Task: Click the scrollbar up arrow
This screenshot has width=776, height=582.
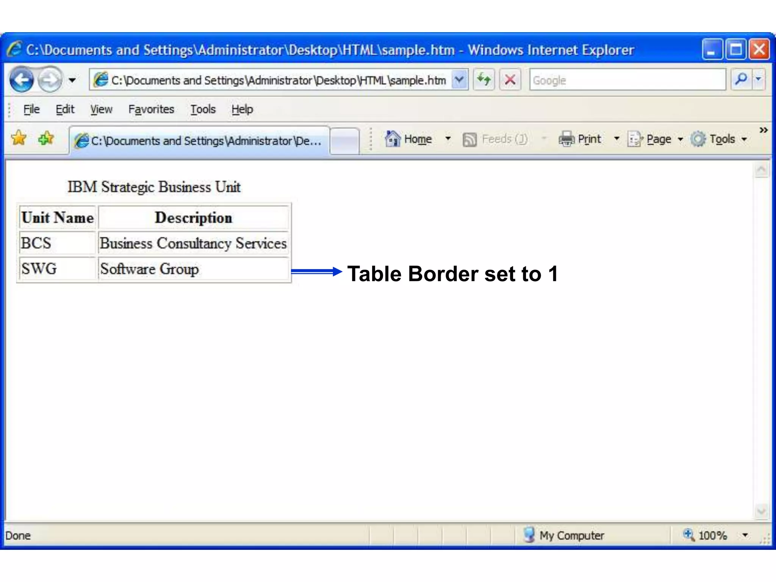Action: (762, 170)
